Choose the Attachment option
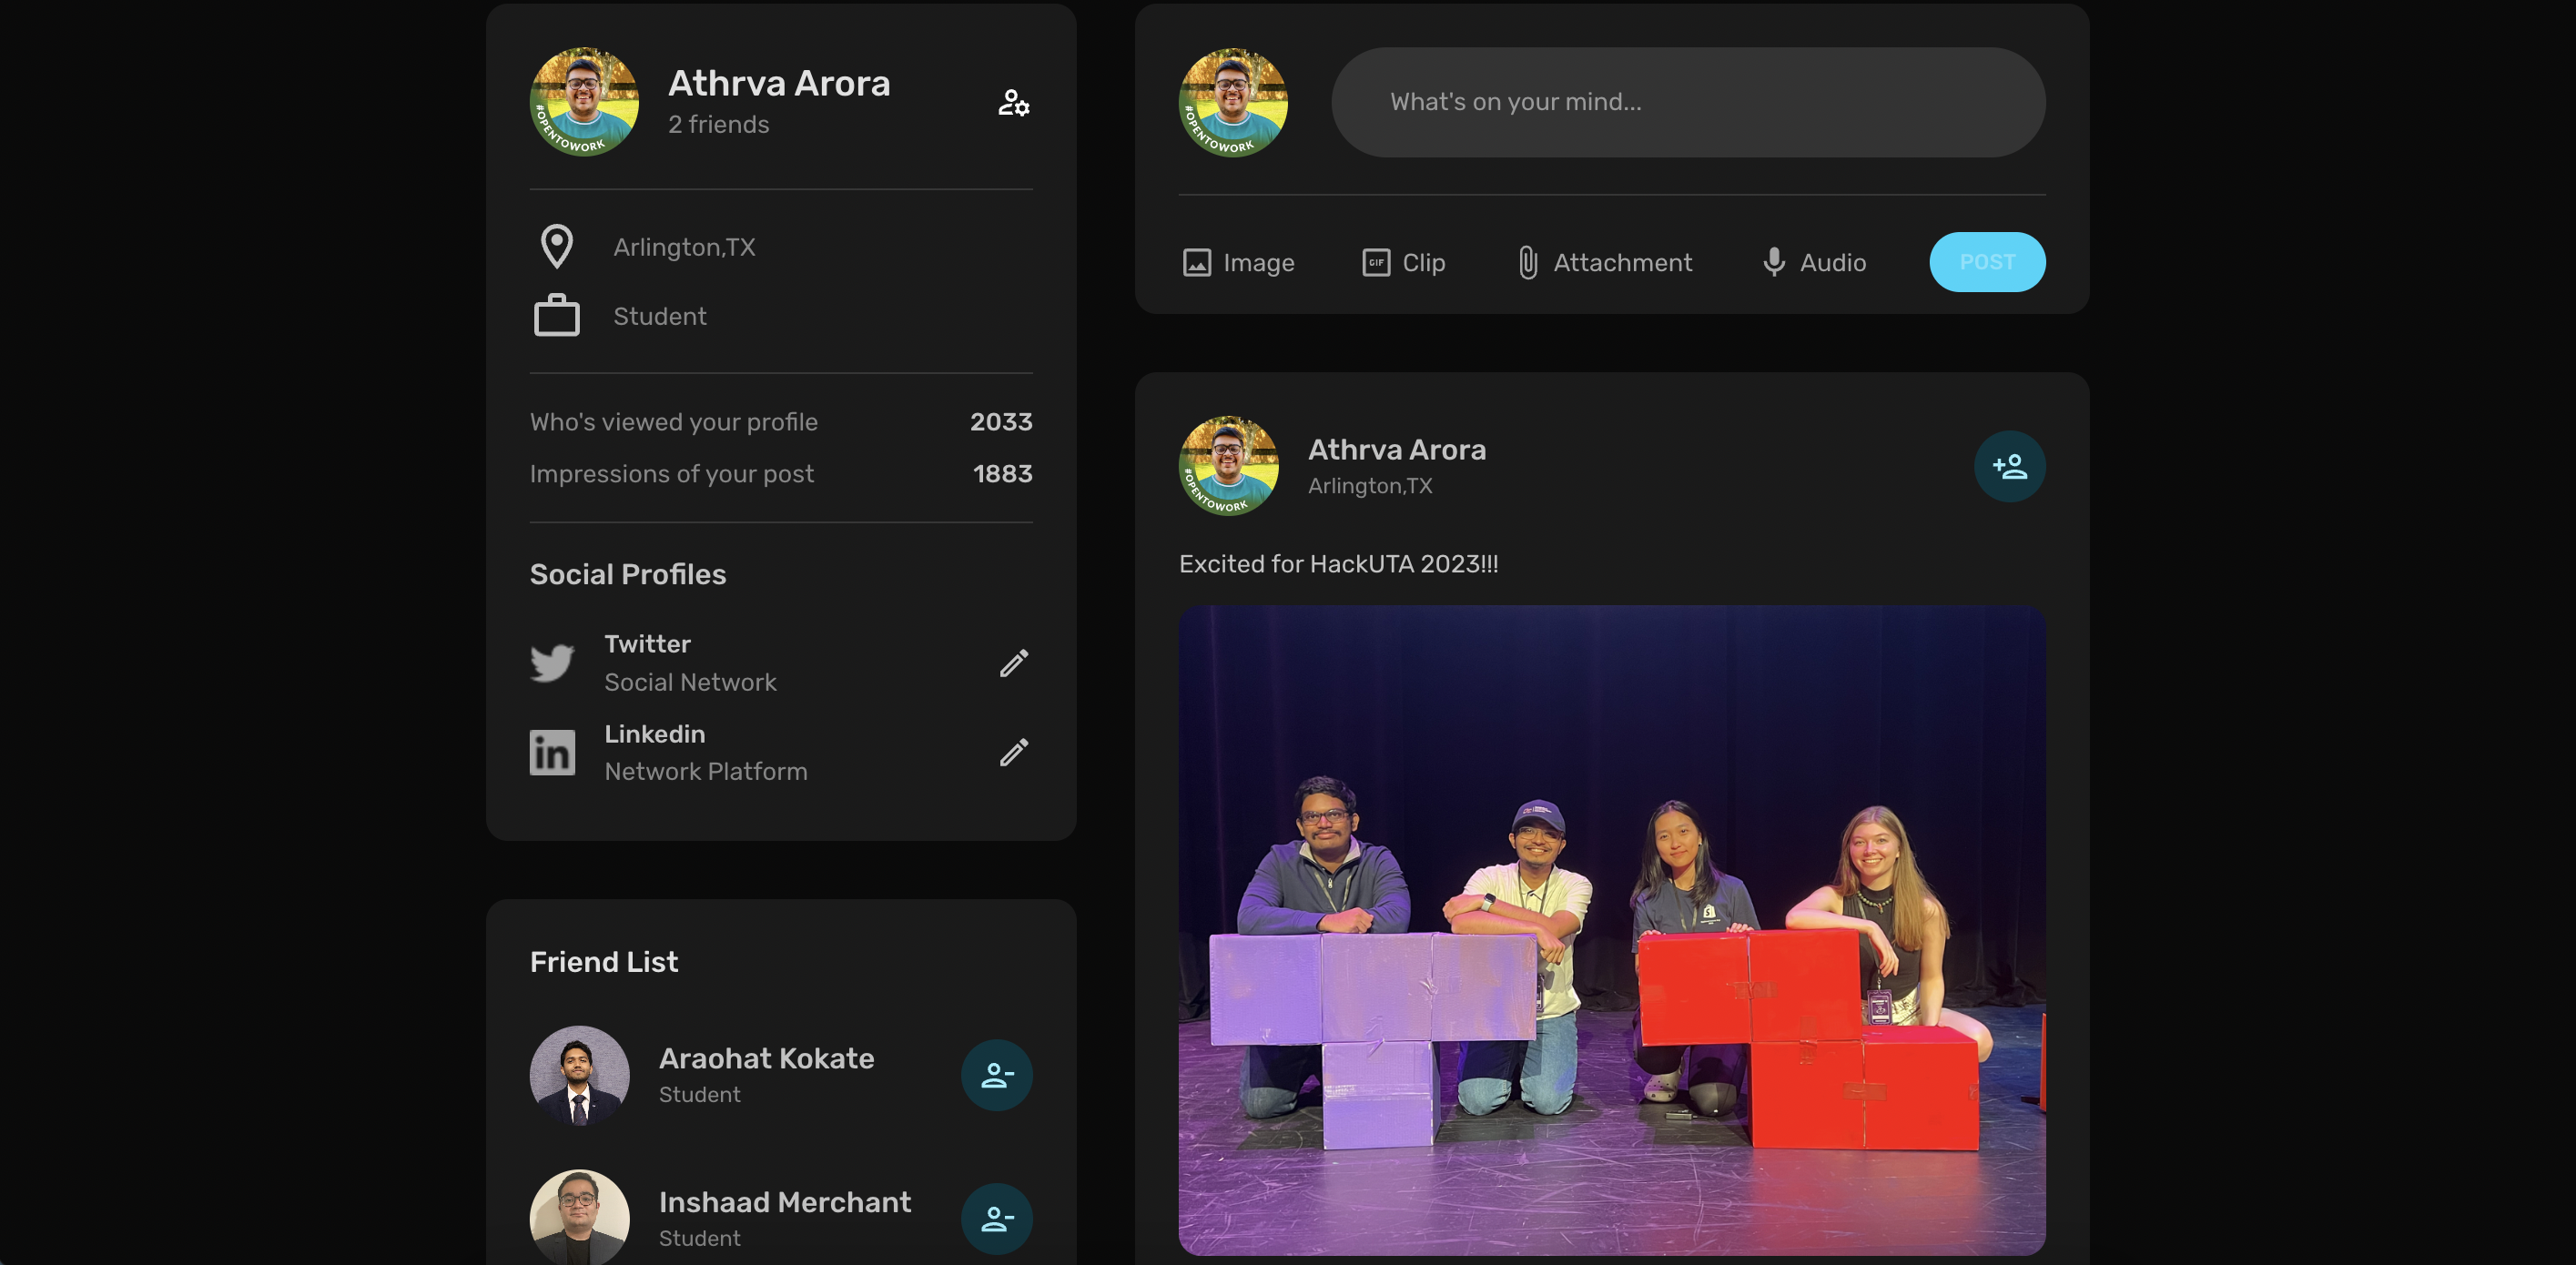The width and height of the screenshot is (2576, 1265). pos(1604,262)
